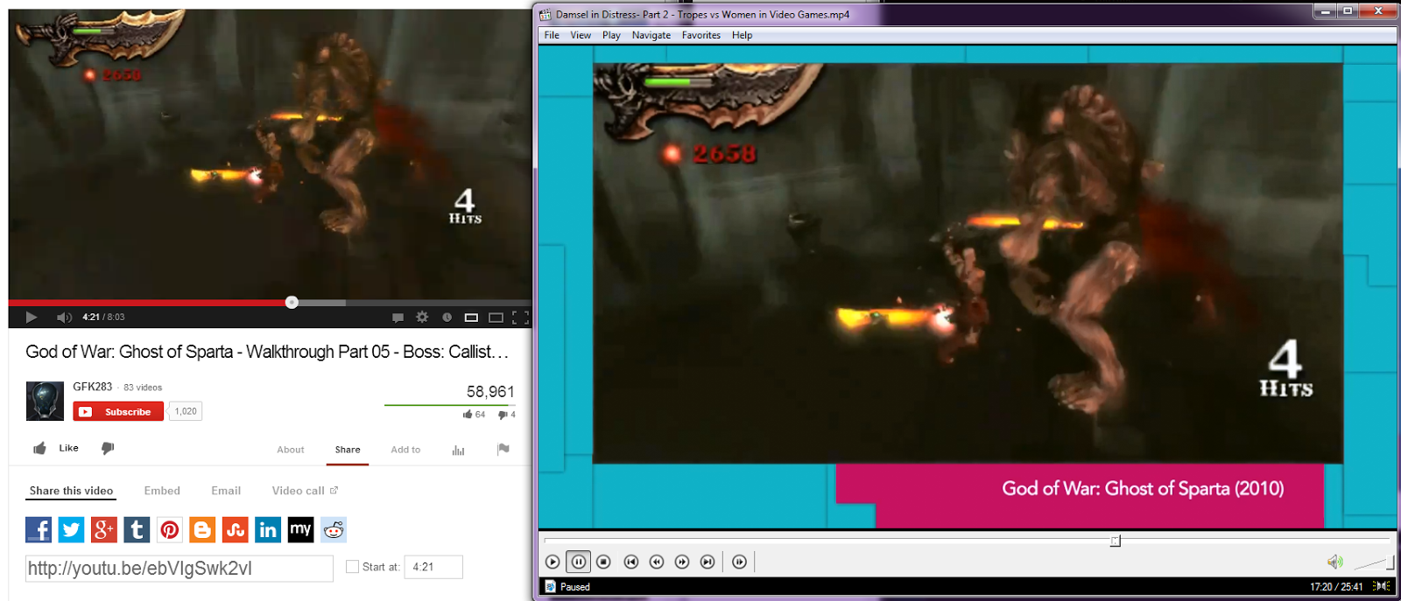Viewport: 1401px width, 601px height.
Task: Expand the Favorites menu
Action: [x=700, y=35]
